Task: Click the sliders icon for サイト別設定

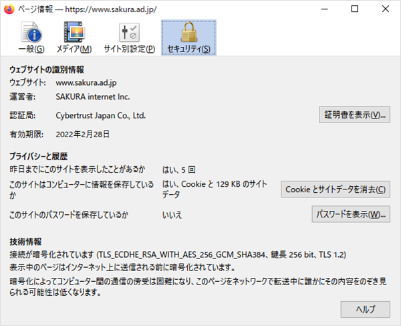Action: [x=129, y=32]
